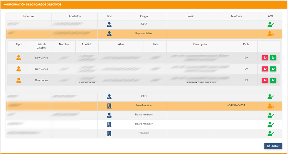This screenshot has width=288, height=154.
Task: Click the 99 probability in third Dow Jones row
Action: 246,80
